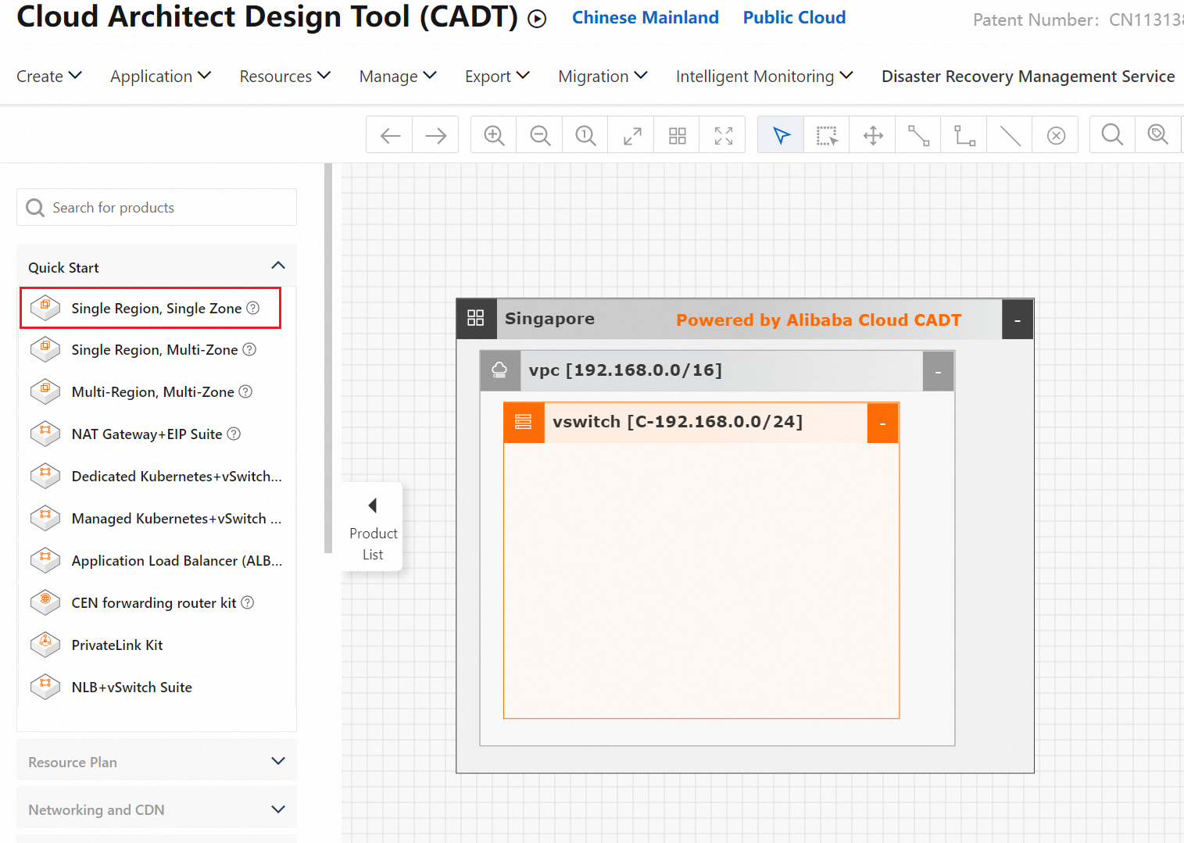Viewport: 1184px width, 843px height.
Task: Click the magnifier with tag icon
Action: (1158, 135)
